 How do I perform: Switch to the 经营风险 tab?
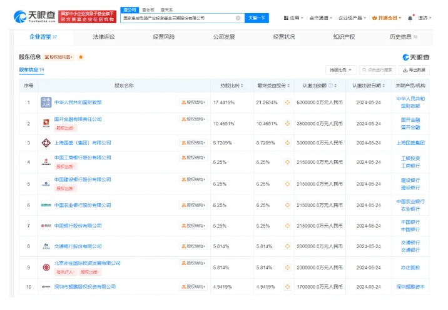pyautogui.click(x=164, y=37)
